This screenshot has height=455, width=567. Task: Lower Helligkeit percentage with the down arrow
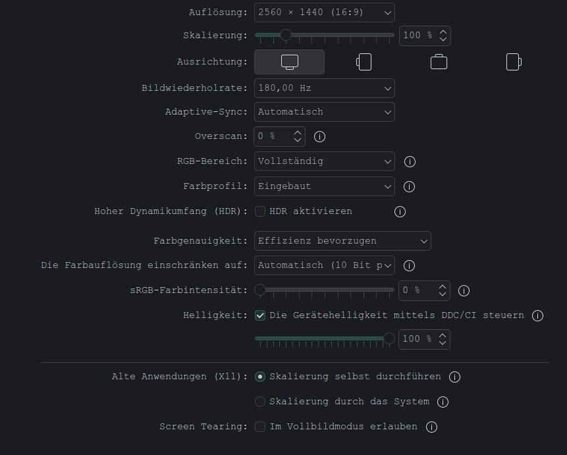443,343
